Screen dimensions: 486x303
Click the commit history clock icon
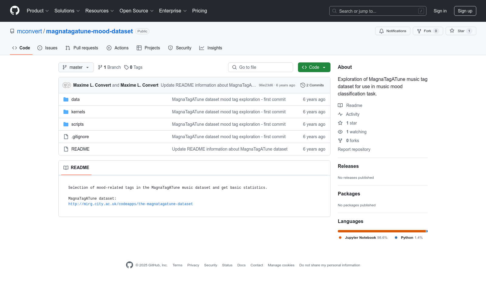[x=303, y=85]
